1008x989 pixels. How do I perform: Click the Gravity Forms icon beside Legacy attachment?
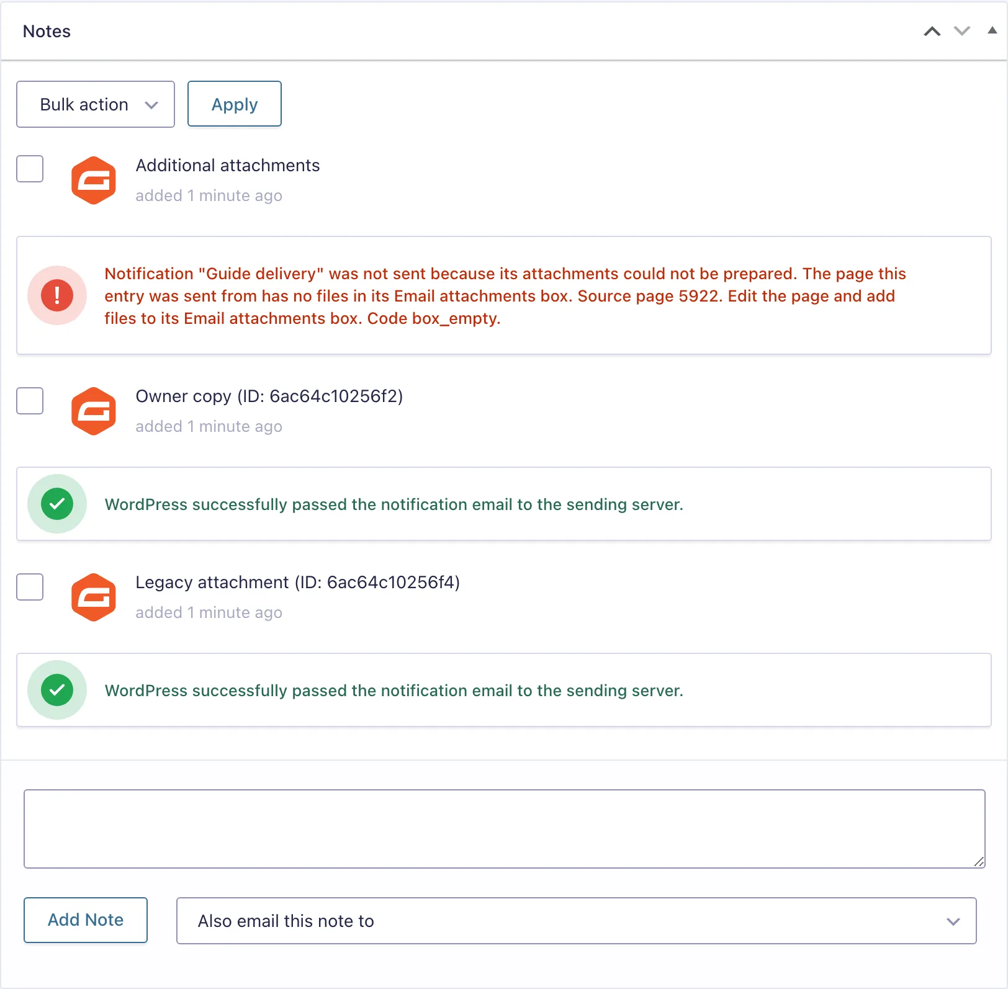point(94,597)
